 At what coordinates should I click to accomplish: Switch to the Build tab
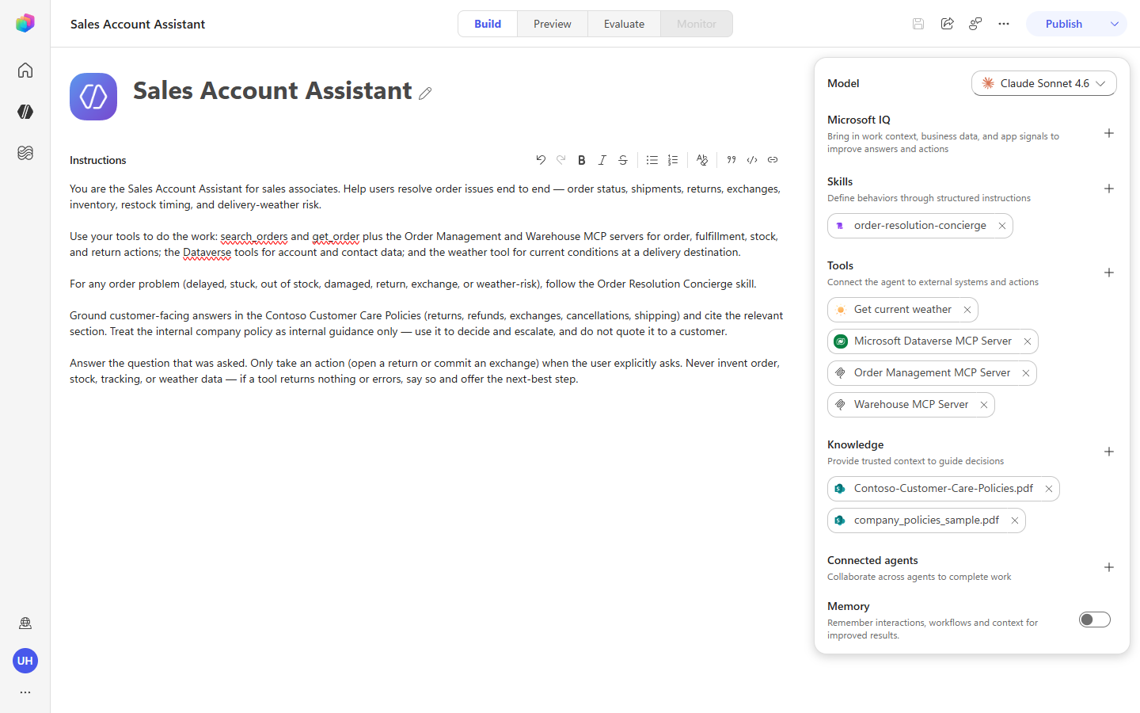[488, 24]
